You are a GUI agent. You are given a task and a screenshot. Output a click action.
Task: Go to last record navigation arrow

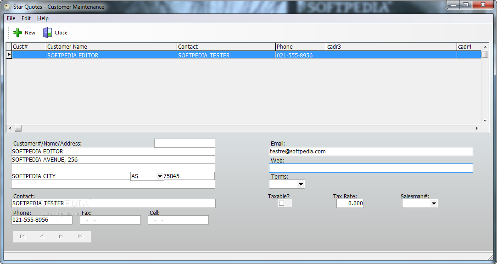point(80,236)
